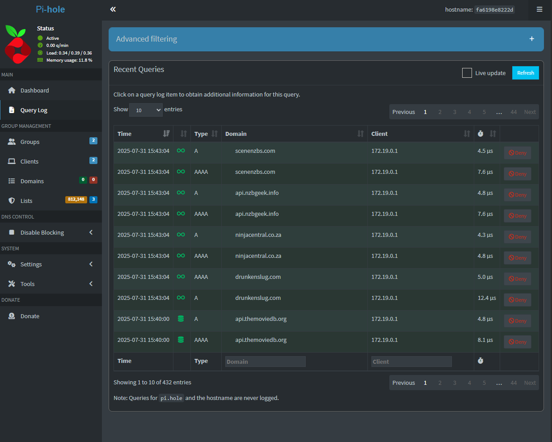
Task: Sort by Time column sort icon
Action: (166, 134)
